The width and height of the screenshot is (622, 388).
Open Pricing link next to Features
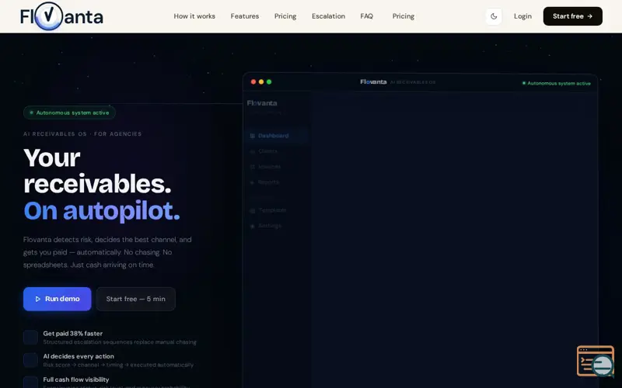285,16
